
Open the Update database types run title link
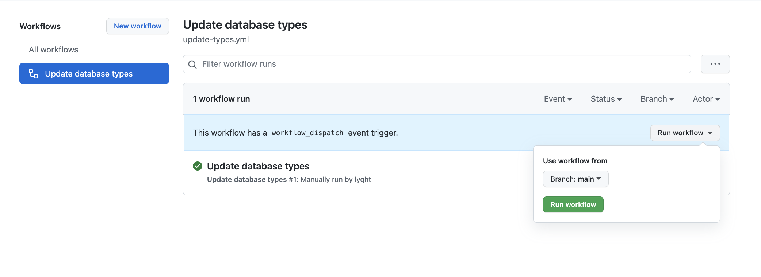pyautogui.click(x=258, y=166)
